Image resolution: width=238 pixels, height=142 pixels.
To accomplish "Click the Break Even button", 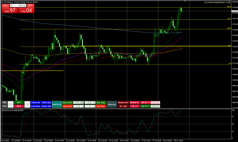I will coord(123,103).
